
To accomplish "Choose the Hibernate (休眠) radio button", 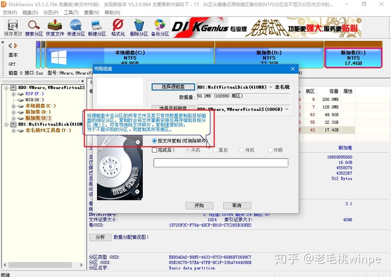I will [x=270, y=150].
